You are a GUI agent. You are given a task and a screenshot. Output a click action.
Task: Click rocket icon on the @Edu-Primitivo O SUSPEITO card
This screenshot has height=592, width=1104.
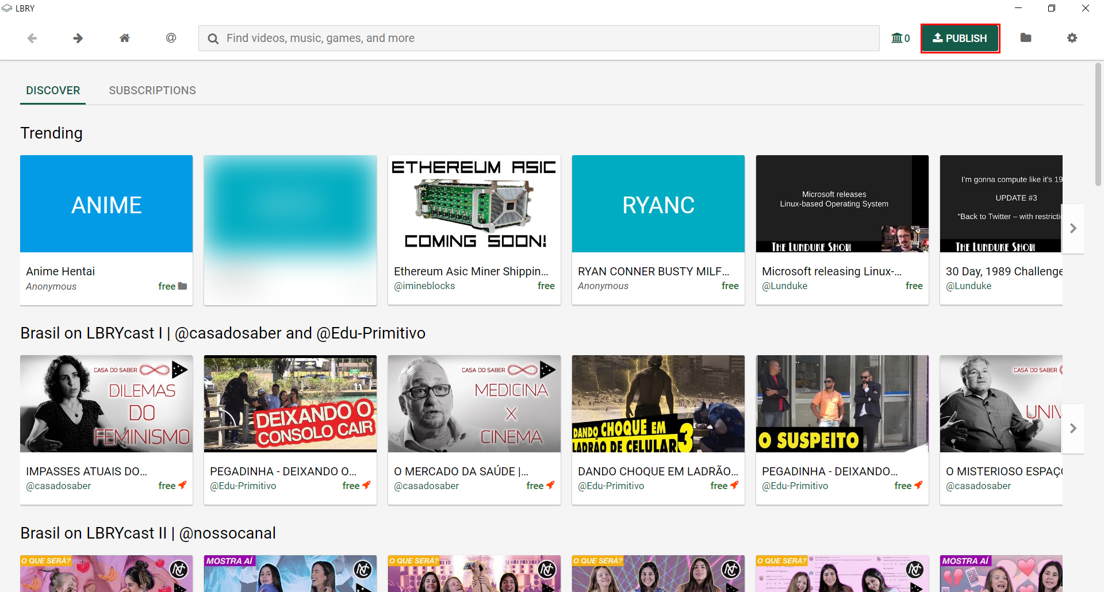919,485
